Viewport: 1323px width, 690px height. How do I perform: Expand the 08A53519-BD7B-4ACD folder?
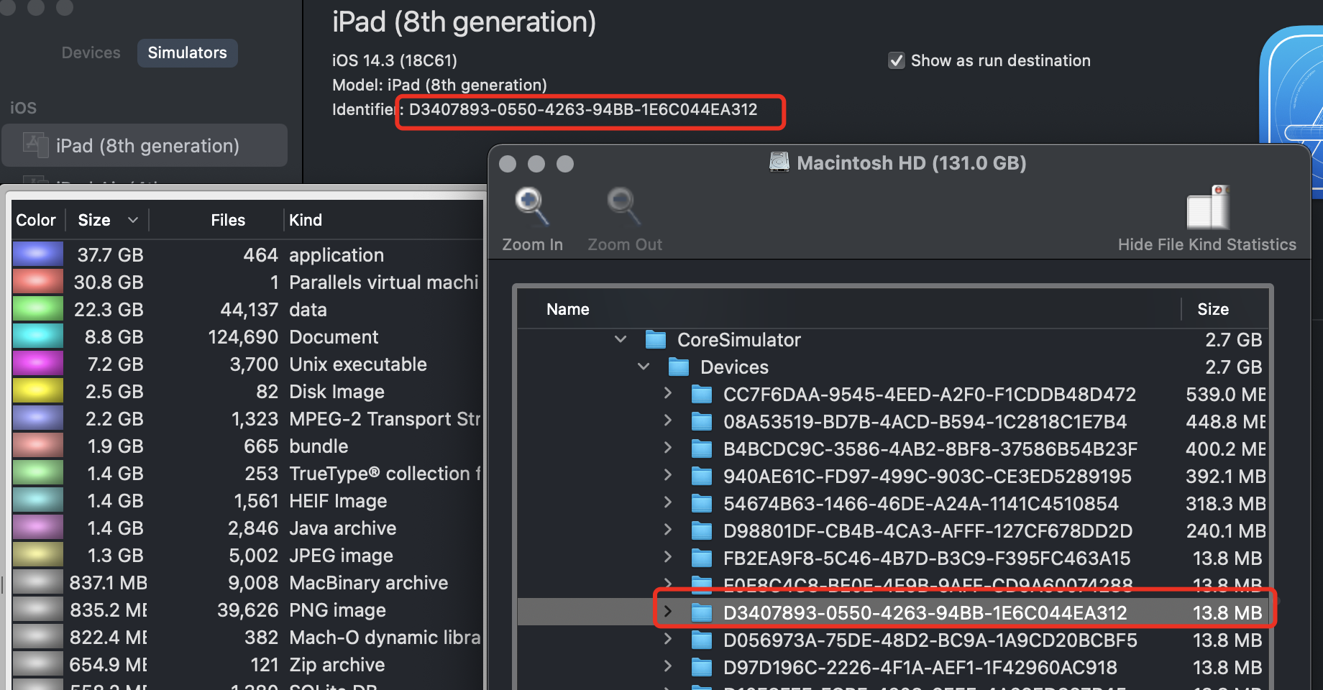tap(668, 420)
